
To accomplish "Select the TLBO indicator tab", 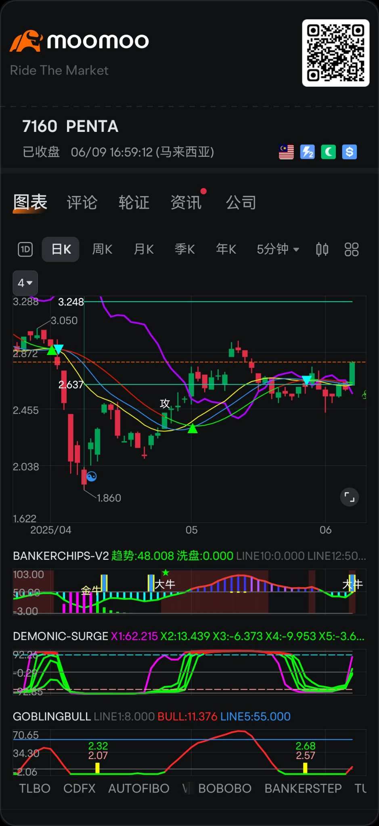I will (35, 788).
